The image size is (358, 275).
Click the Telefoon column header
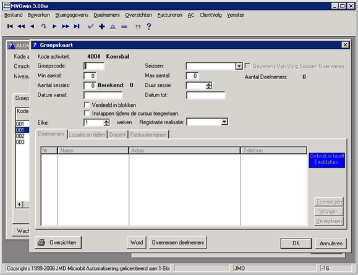pos(273,150)
